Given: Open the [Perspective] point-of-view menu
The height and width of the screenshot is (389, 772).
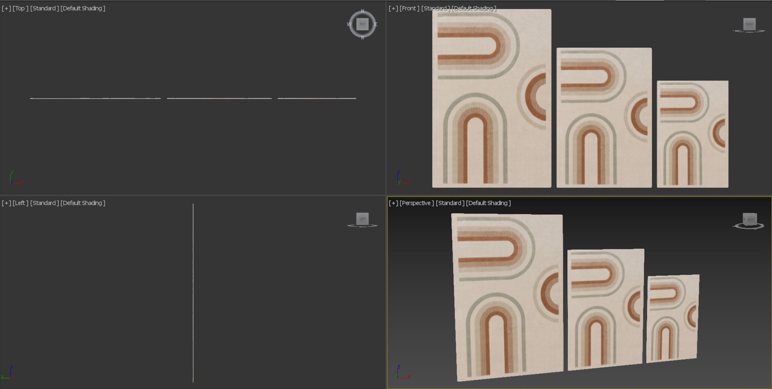Looking at the screenshot, I should point(417,203).
